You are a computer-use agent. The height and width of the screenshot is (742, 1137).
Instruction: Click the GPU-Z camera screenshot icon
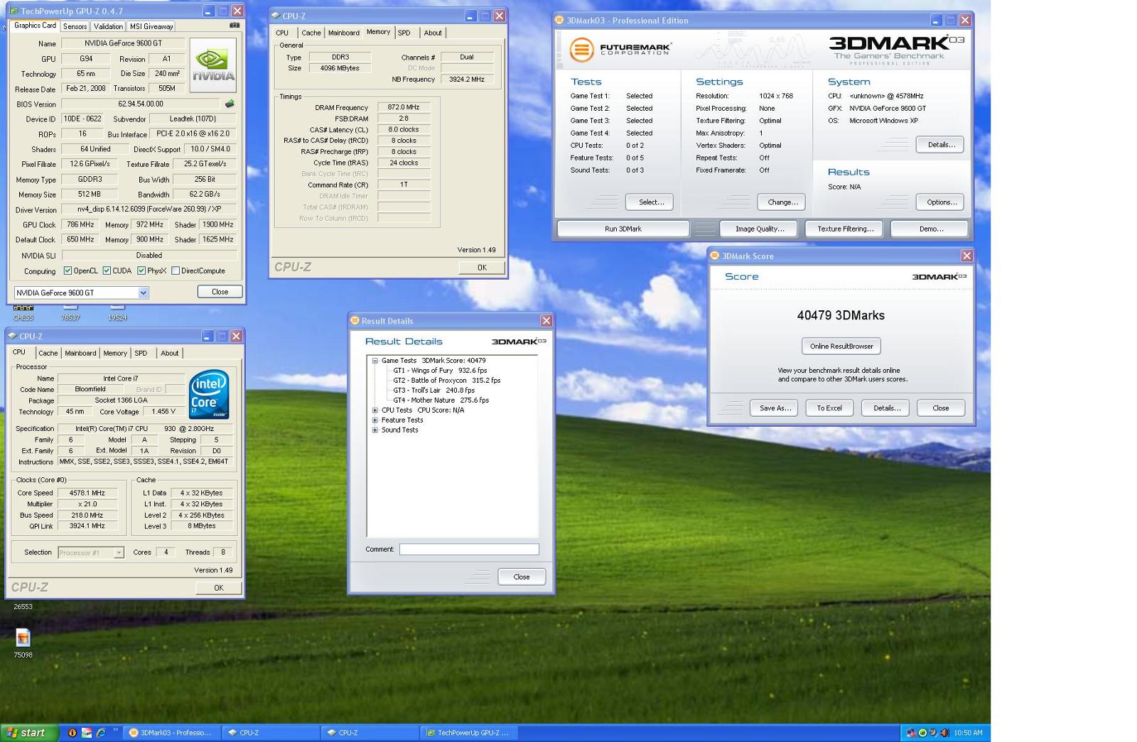click(235, 26)
